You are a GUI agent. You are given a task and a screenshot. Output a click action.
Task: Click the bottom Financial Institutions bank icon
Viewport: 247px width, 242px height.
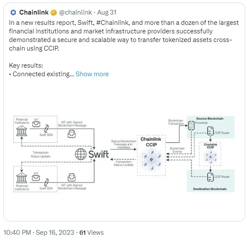tap(22, 178)
